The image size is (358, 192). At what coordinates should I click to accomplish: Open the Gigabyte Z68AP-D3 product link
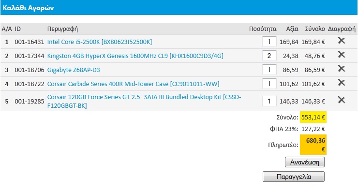click(x=74, y=70)
